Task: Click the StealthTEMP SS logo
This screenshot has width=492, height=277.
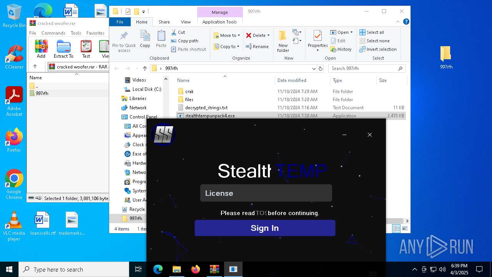Action: (163, 135)
